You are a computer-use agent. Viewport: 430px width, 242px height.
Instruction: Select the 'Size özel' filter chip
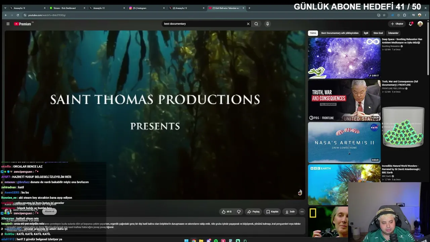point(378,33)
